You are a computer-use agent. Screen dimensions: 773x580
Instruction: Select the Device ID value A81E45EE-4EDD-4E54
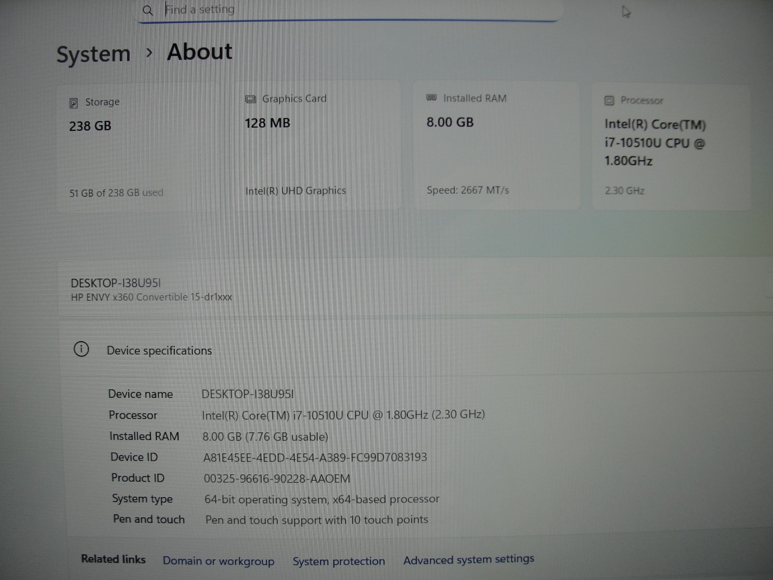315,457
